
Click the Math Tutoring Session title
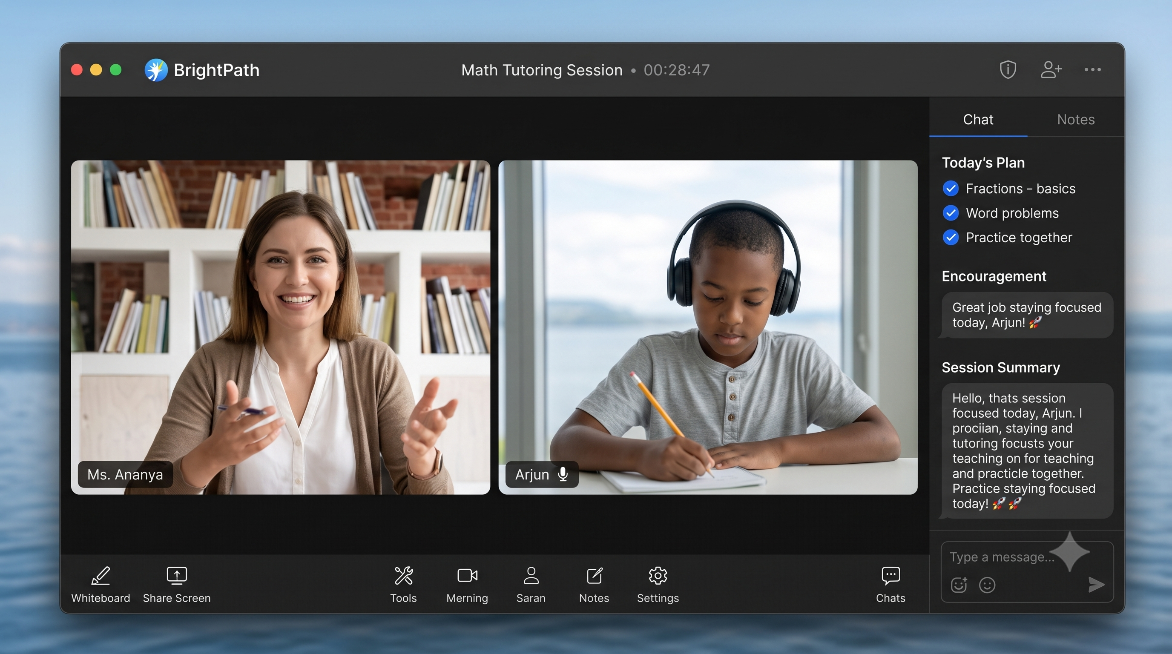pos(541,70)
